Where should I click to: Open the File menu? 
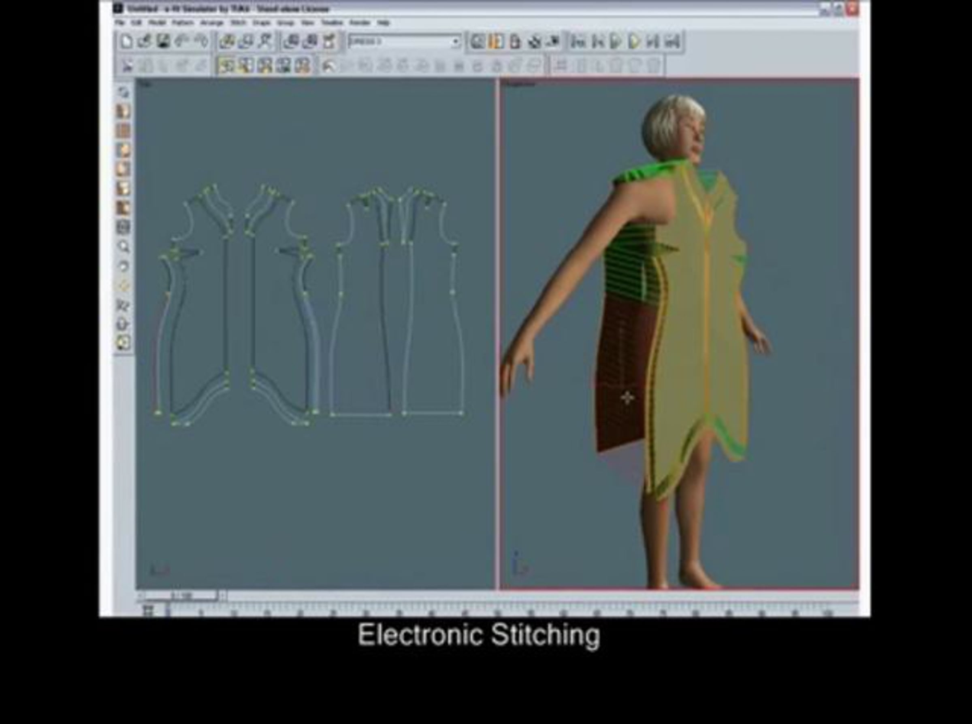click(119, 22)
